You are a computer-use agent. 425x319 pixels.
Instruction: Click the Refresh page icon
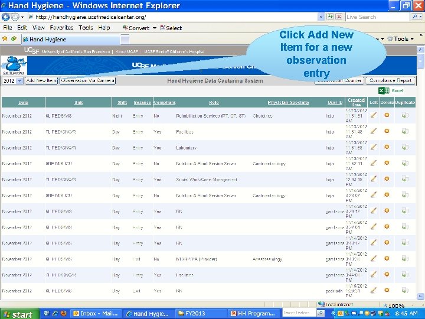[x=330, y=17]
